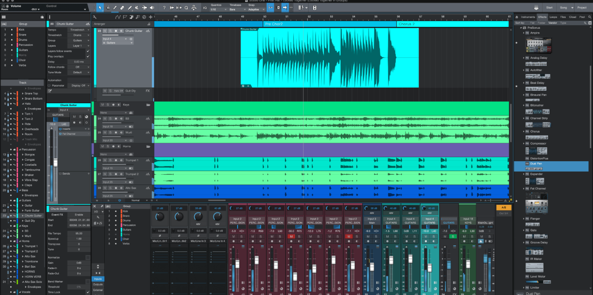This screenshot has height=295, width=593.
Task: Switch to the Instruments browser tab
Action: pos(528,17)
